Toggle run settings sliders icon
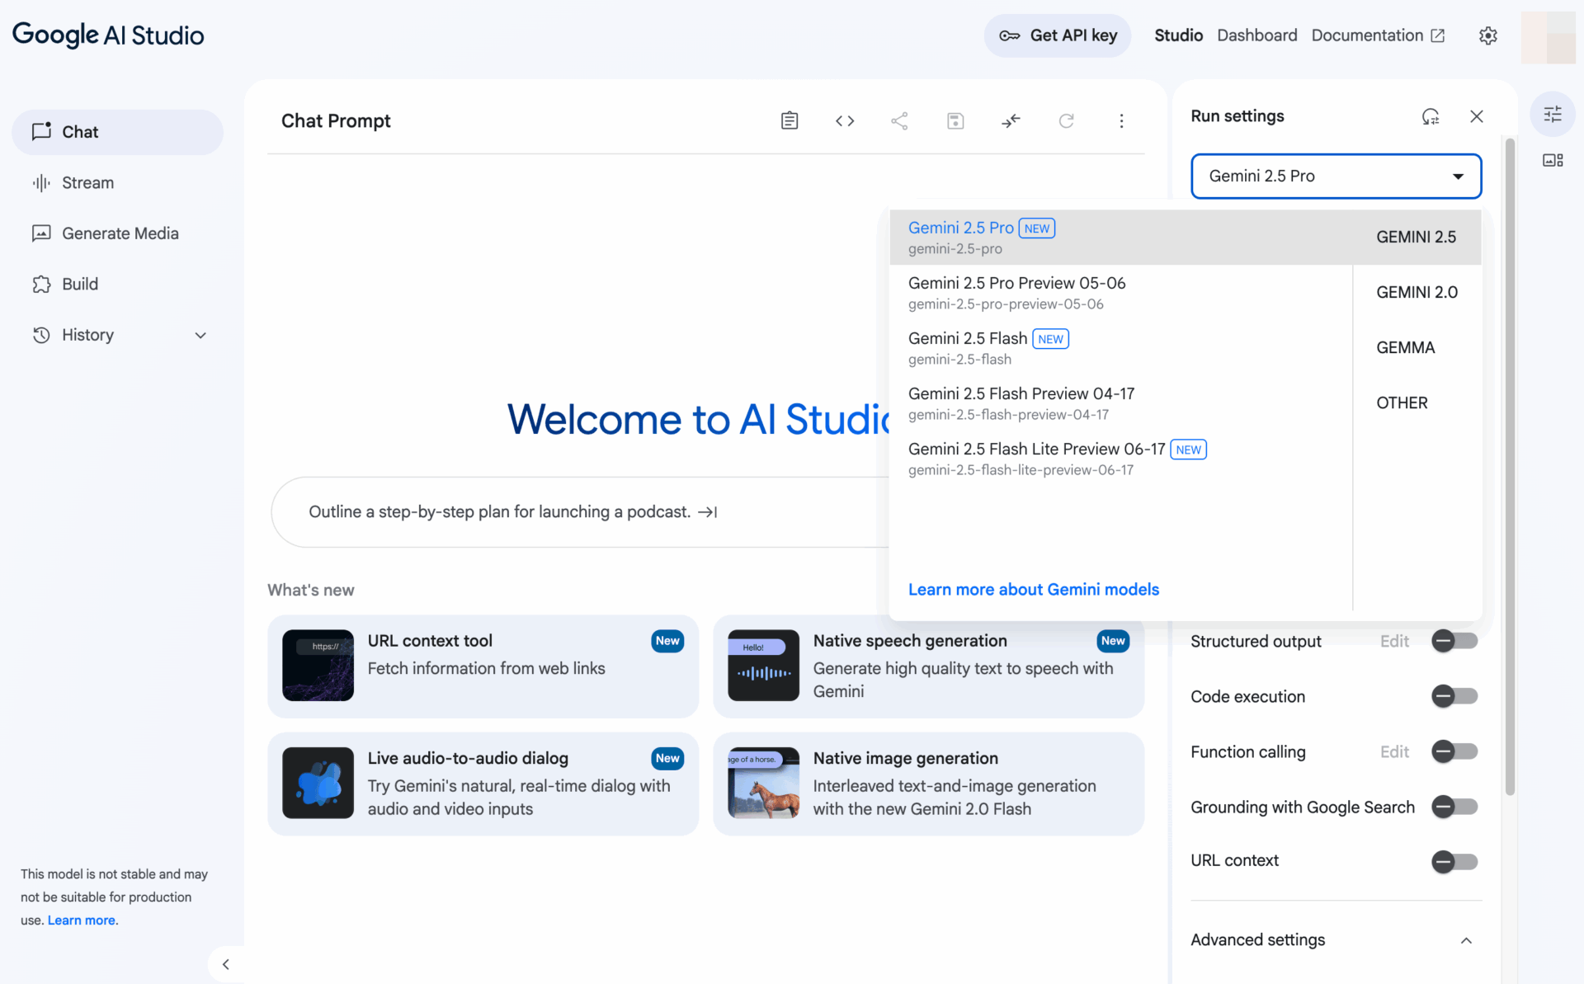 pyautogui.click(x=1552, y=115)
